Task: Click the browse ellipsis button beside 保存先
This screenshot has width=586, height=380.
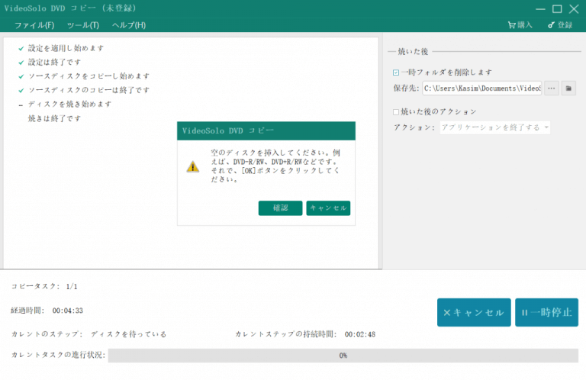Action: coord(552,88)
